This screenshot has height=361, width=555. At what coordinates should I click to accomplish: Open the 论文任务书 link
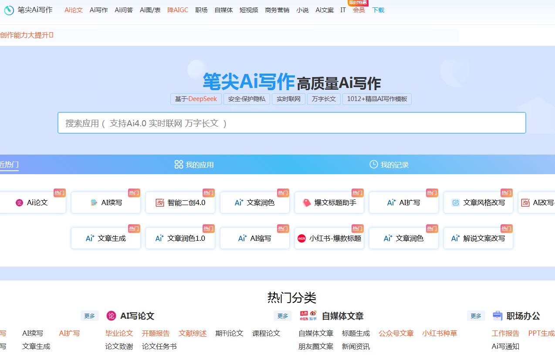[x=159, y=346]
